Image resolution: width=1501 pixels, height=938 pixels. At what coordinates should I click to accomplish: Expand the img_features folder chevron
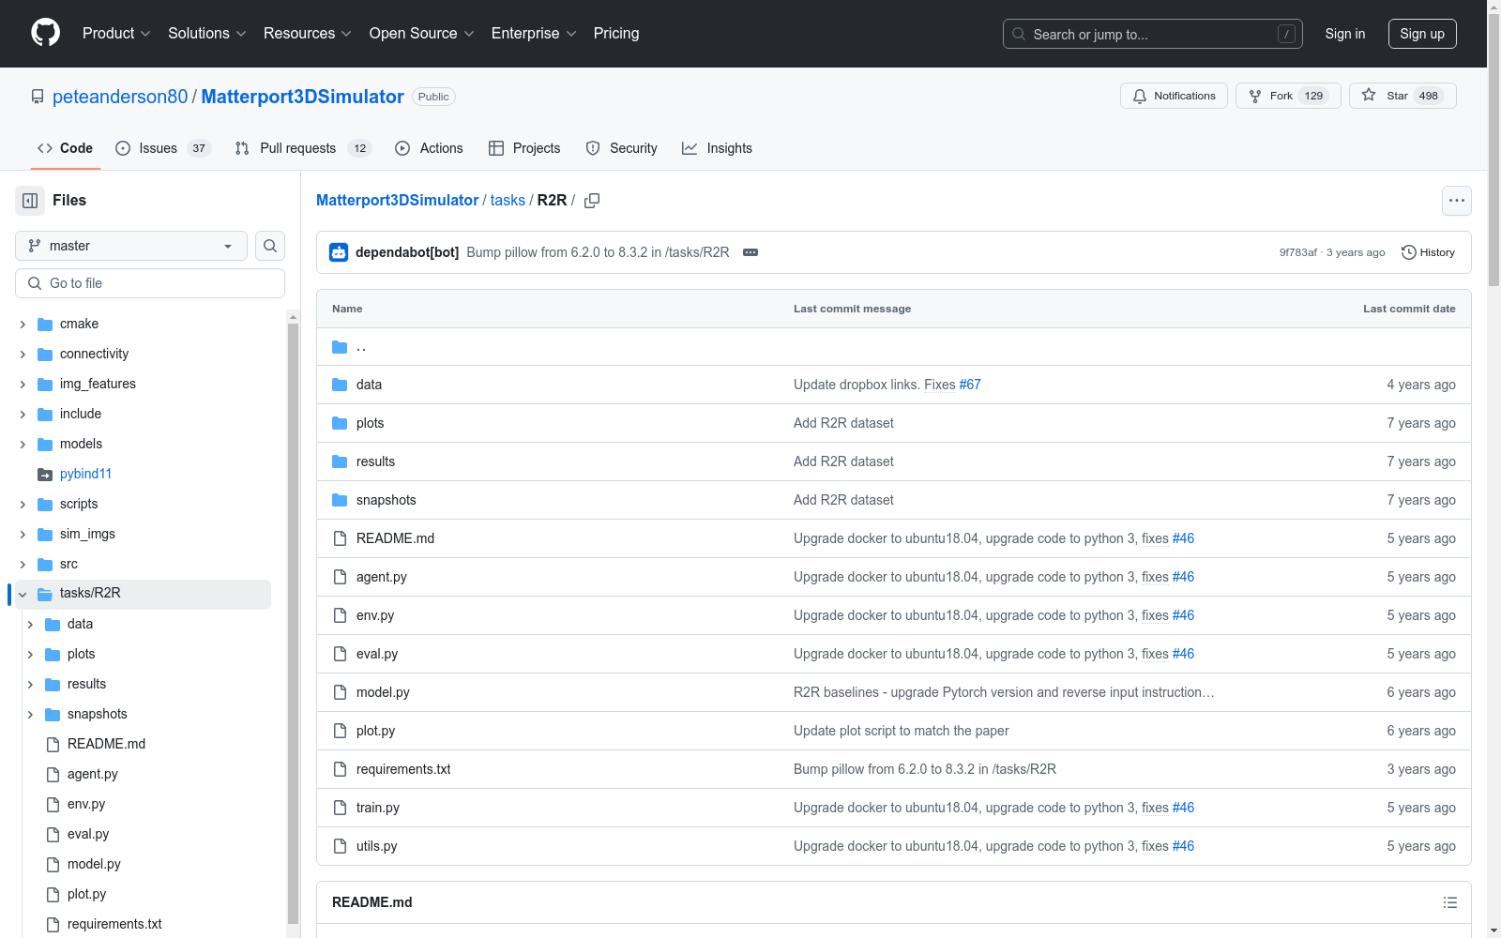point(23,385)
